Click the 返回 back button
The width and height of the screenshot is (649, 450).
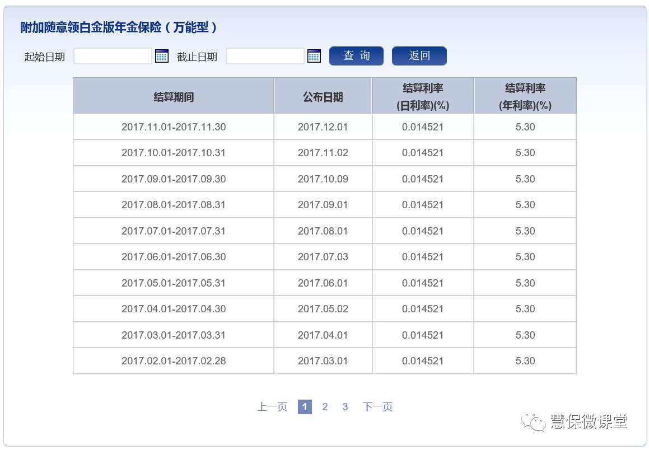point(419,56)
